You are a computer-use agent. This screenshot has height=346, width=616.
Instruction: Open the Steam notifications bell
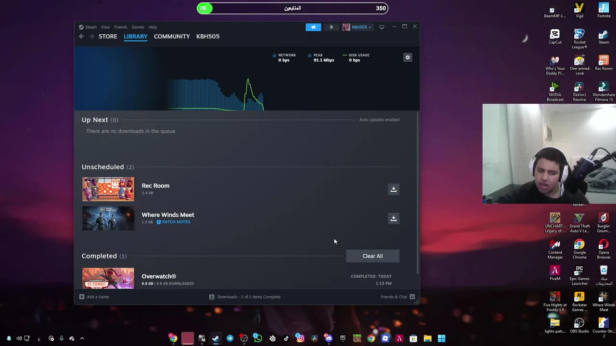click(x=331, y=27)
